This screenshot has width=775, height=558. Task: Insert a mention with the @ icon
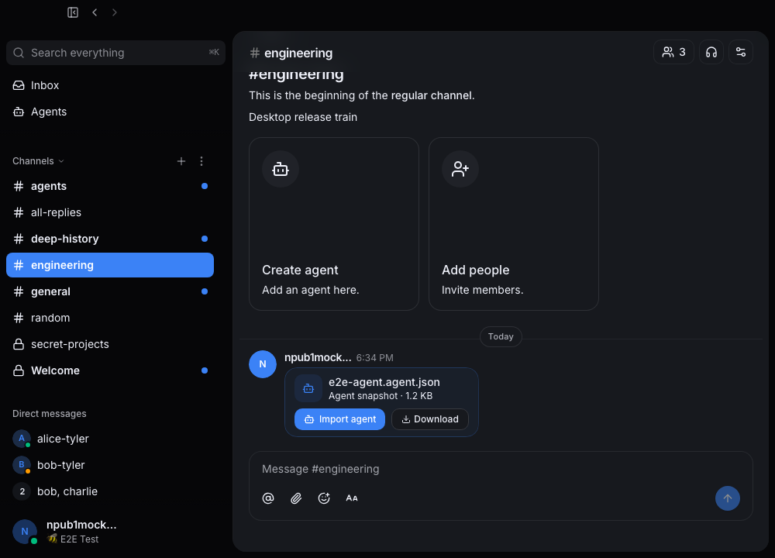(x=268, y=498)
